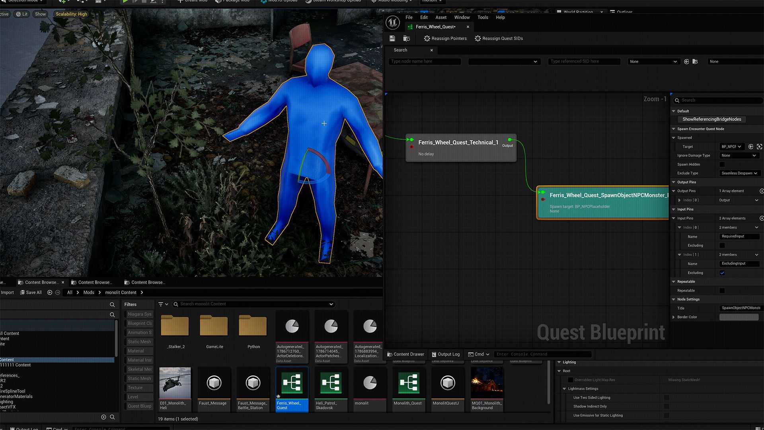Click the ShowReferencingBridgeNodes button

point(711,119)
